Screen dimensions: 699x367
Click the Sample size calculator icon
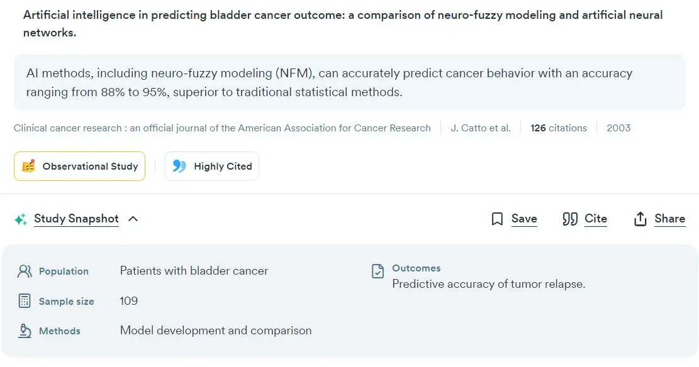(25, 301)
